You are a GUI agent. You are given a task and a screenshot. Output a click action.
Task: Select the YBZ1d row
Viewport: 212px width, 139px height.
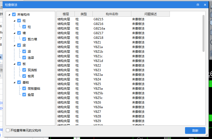113,61
